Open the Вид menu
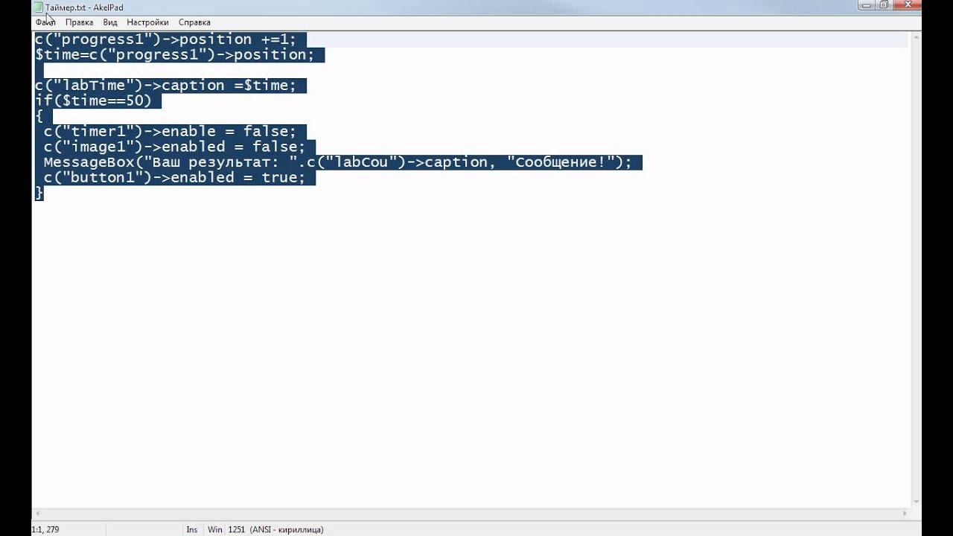953x536 pixels. 110,22
